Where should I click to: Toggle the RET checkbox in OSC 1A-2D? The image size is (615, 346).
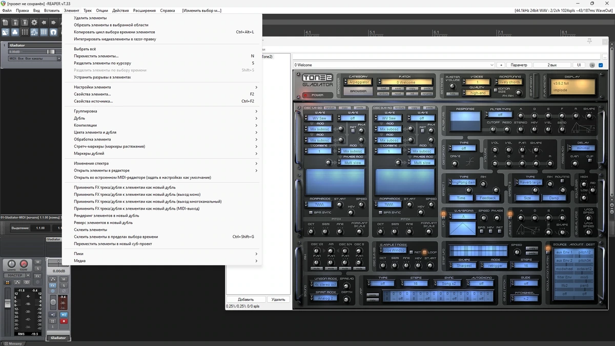353,131
